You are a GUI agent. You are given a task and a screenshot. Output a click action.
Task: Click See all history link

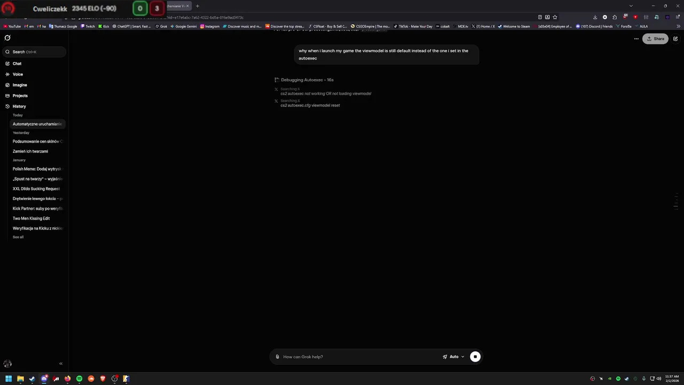(18, 237)
